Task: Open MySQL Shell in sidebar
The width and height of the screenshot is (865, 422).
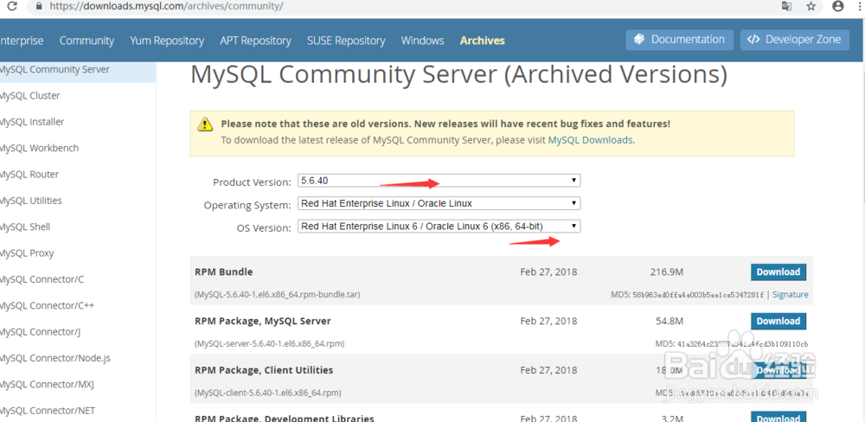Action: click(x=25, y=227)
